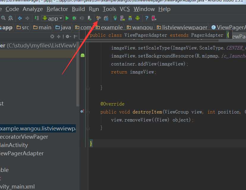Open the SDK Manager icon
246x190 pixels.
point(130,18)
